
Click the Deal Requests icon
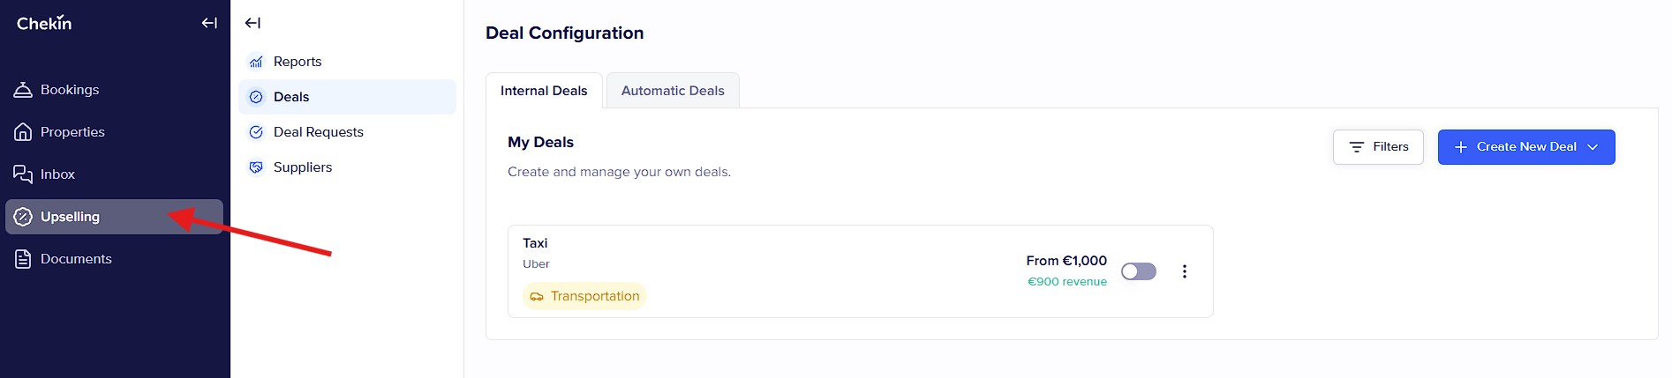pyautogui.click(x=256, y=132)
